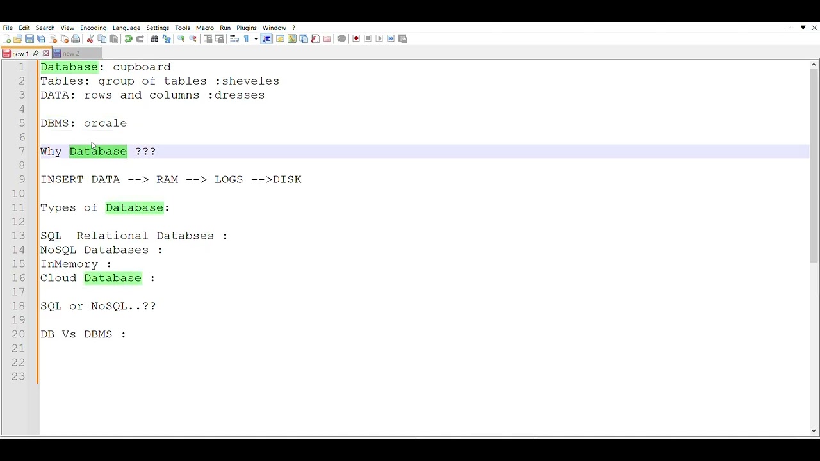Toggle the file monitoring eye icon
The image size is (820, 461).
(x=341, y=38)
